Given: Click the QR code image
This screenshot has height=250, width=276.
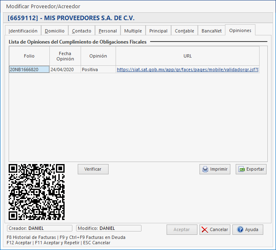Looking at the screenshot, I should (x=37, y=192).
